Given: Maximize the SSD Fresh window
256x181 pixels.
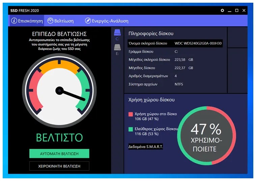Looking at the screenshot, I should [x=237, y=10].
